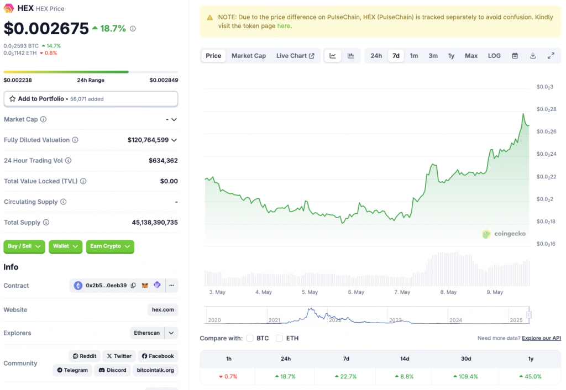Select the Market Cap chart tab

pyautogui.click(x=249, y=56)
